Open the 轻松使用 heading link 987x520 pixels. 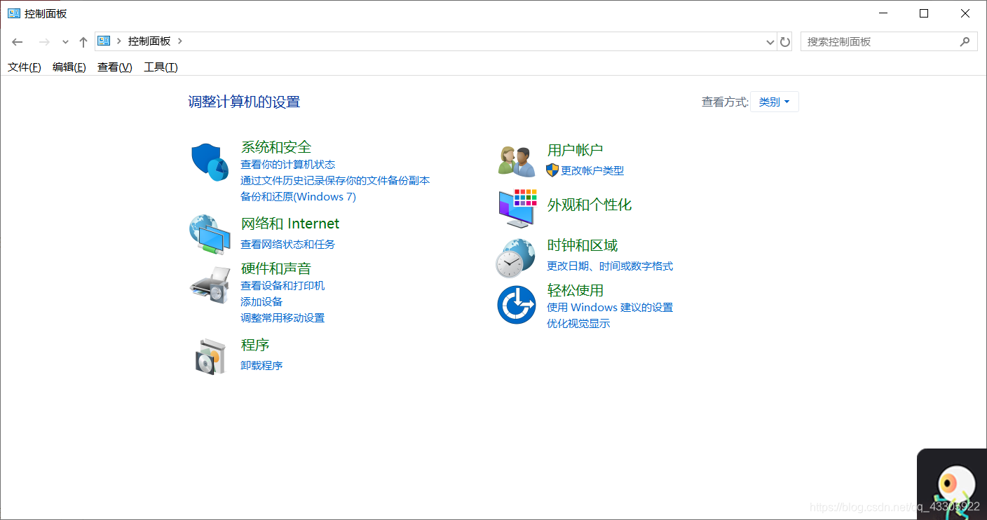576,290
